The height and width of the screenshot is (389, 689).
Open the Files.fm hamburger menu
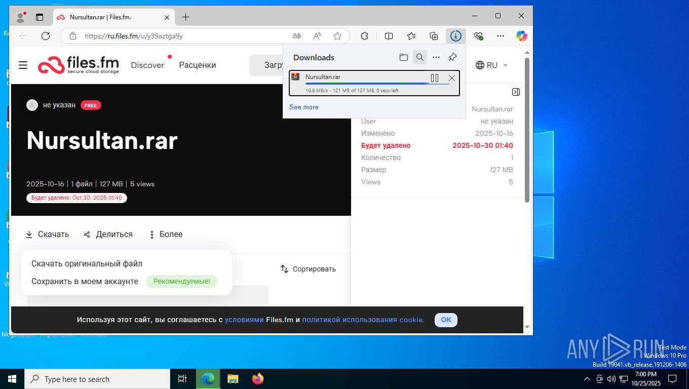[x=23, y=65]
